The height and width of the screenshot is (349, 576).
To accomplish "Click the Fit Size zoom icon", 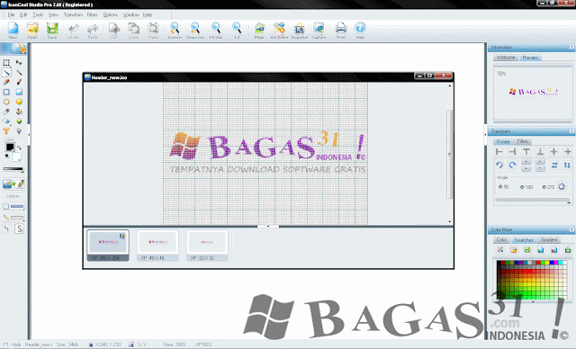I will click(216, 31).
